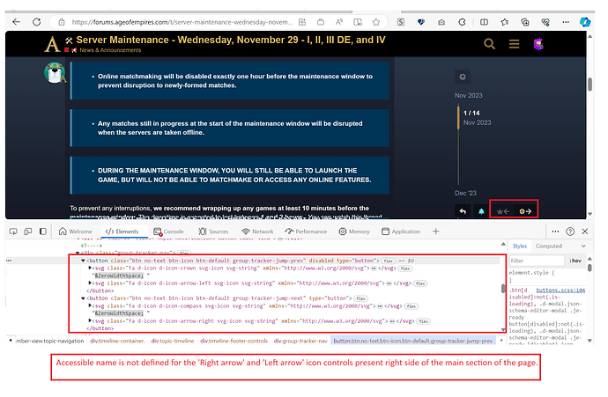The image size is (608, 397).
Task: Open Browser essentials heart-pulse icon
Action: pos(545,22)
